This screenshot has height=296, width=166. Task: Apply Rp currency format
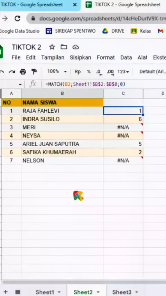pyautogui.click(x=77, y=72)
